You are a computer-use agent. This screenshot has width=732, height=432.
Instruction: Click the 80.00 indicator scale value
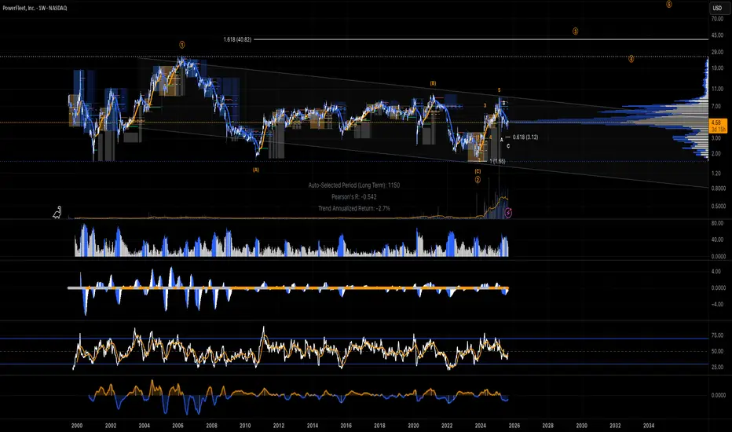[718, 223]
